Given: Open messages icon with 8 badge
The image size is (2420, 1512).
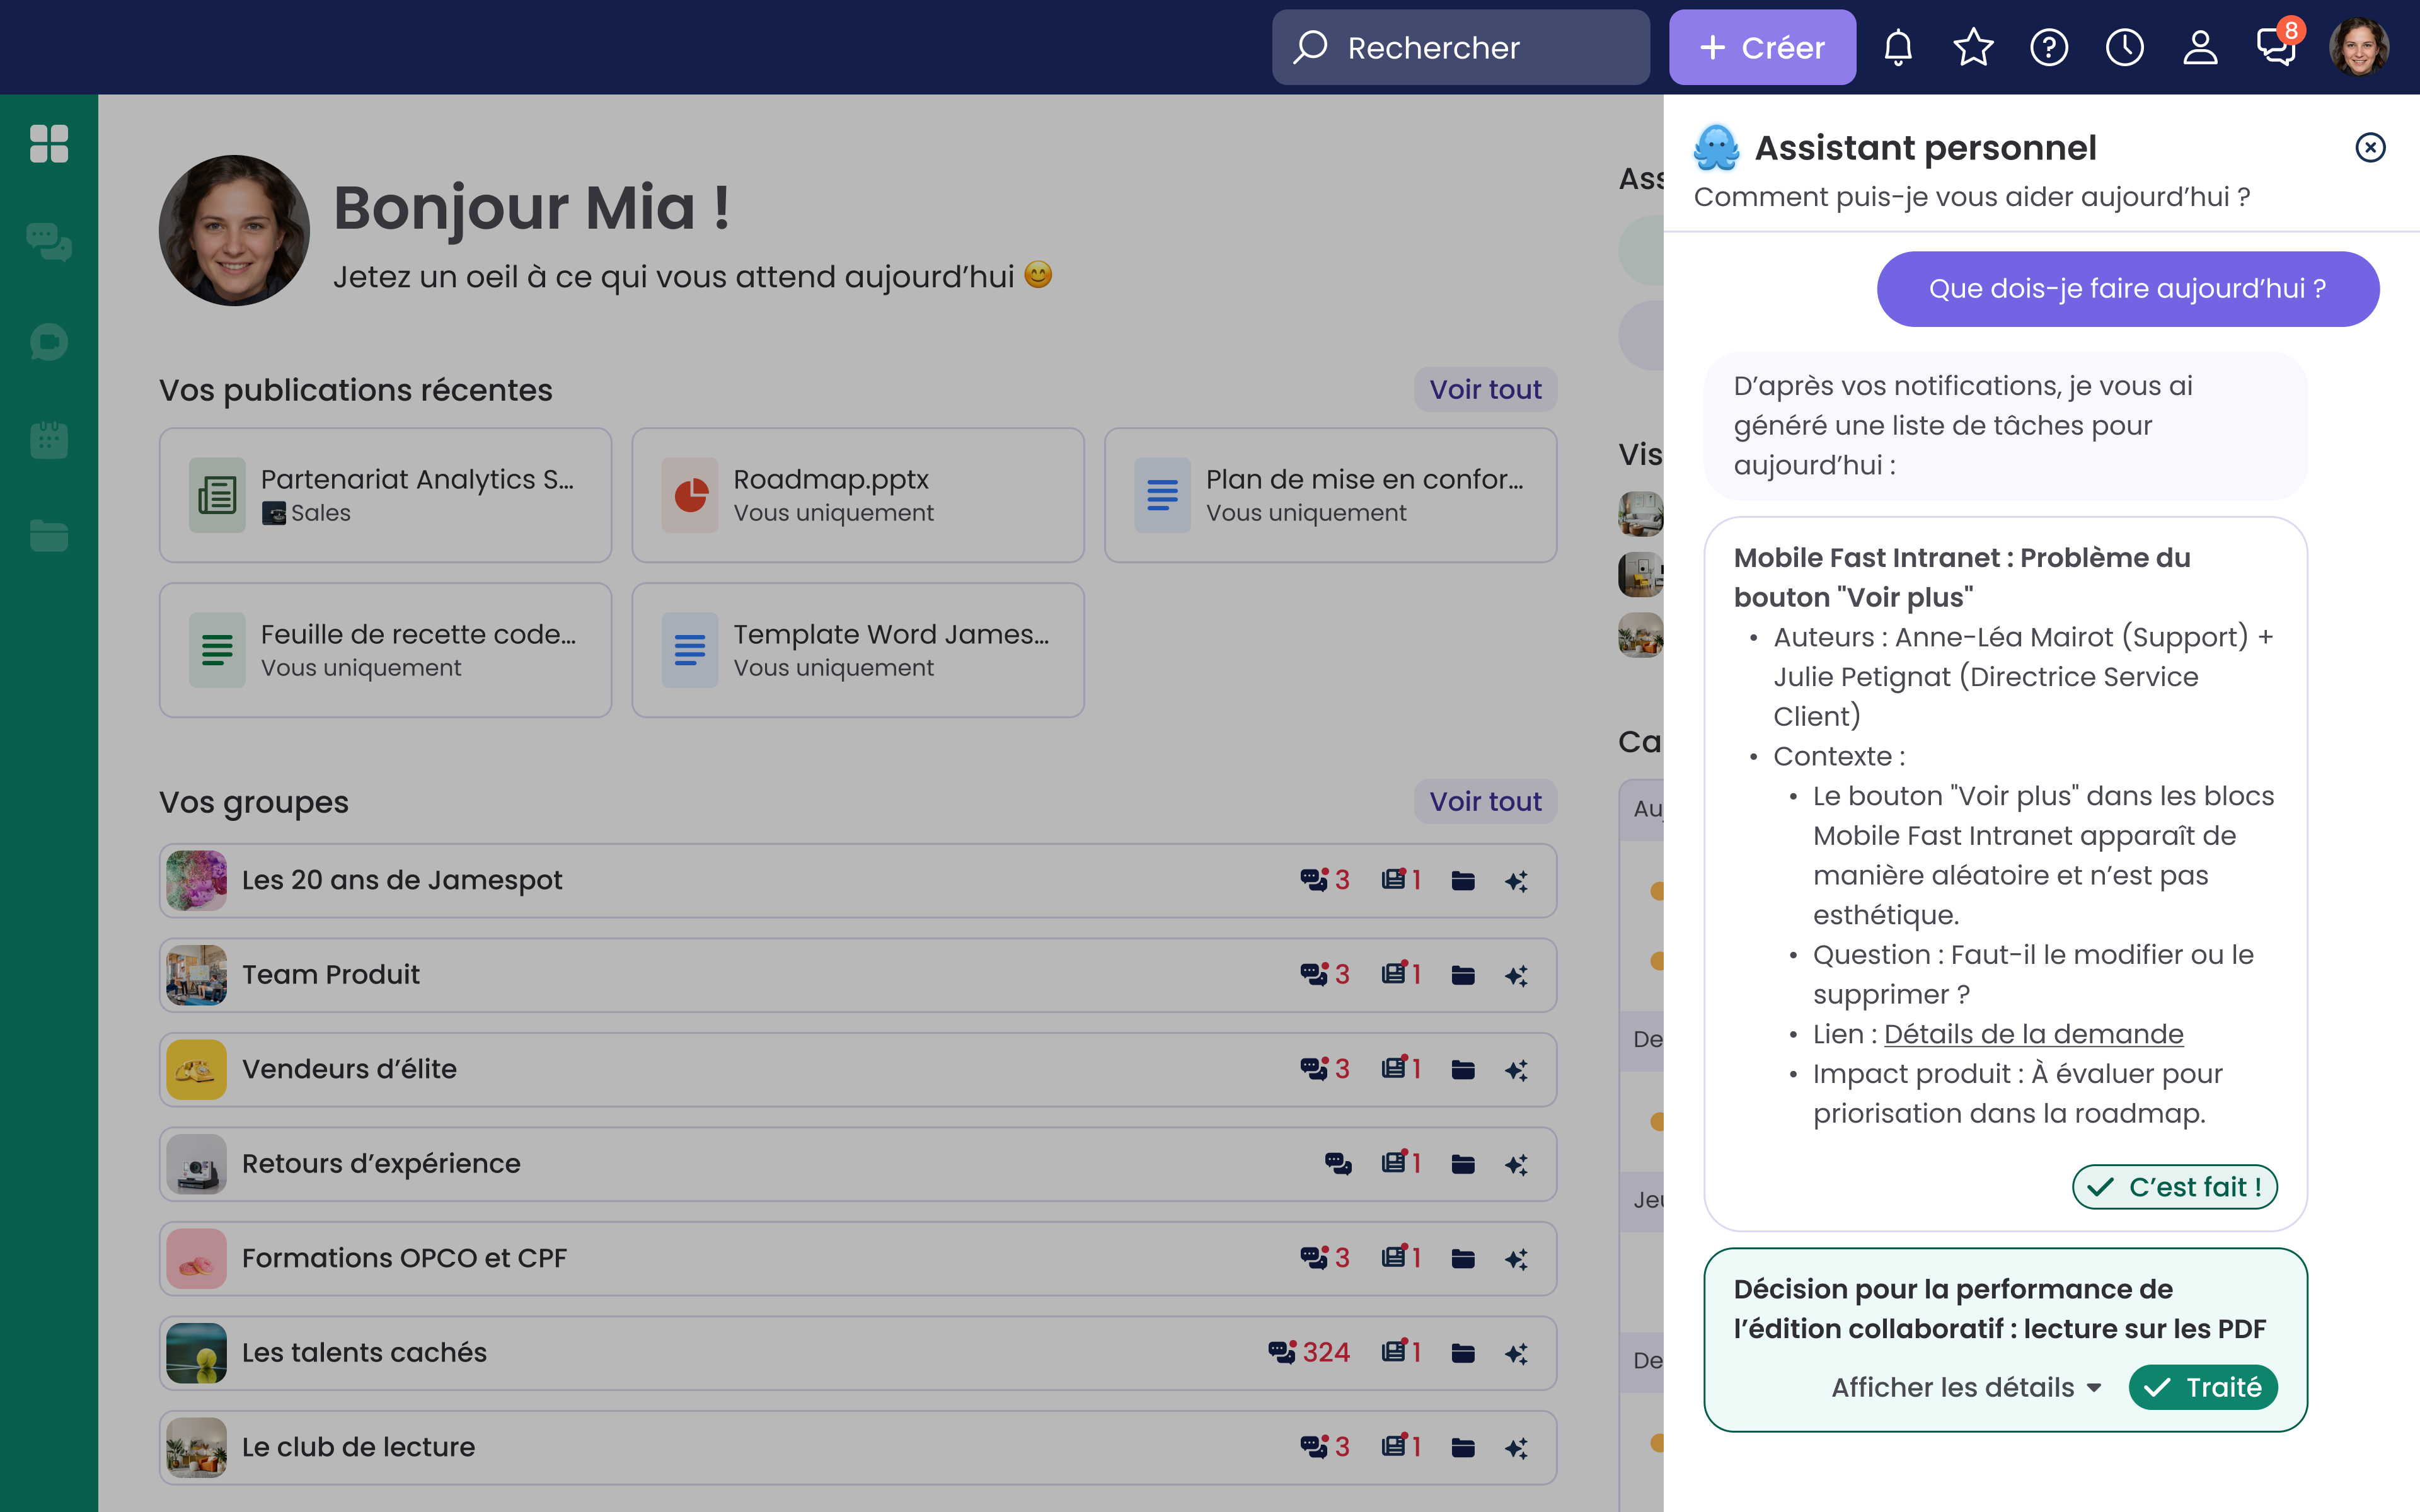Looking at the screenshot, I should point(2275,47).
